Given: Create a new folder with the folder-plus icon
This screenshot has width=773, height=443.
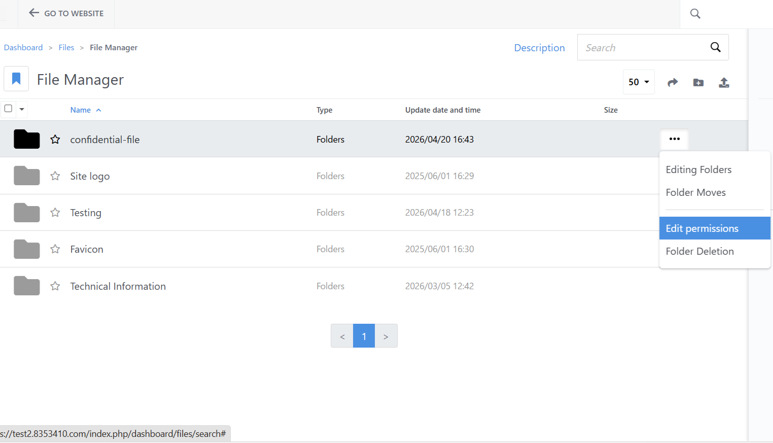Looking at the screenshot, I should tap(698, 82).
